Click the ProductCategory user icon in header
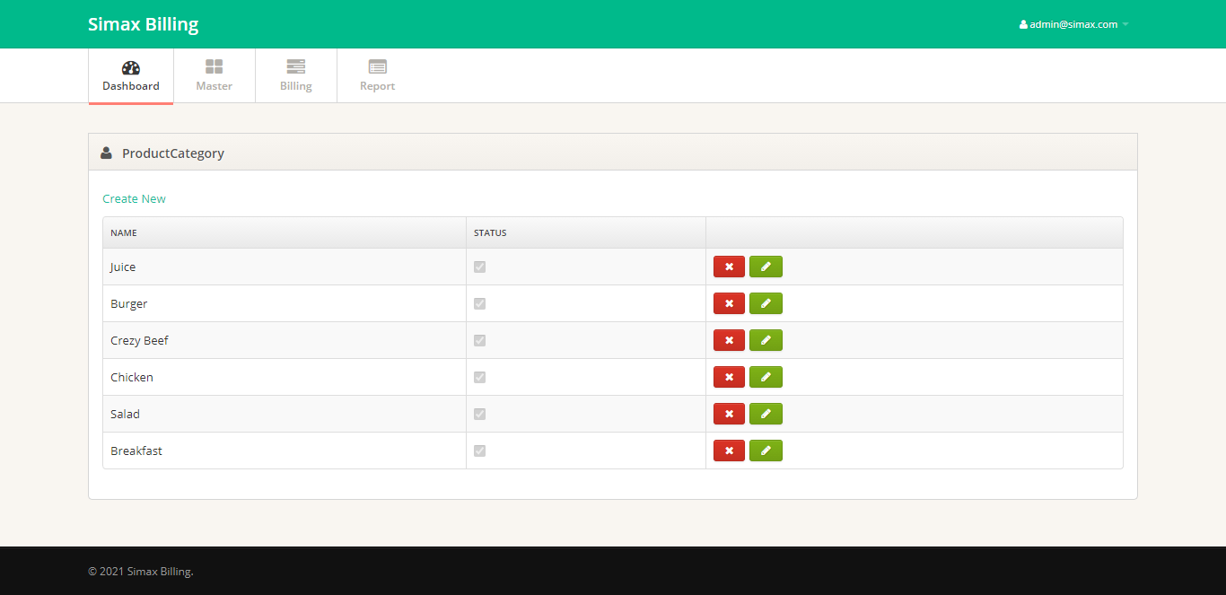The image size is (1226, 595). coord(107,153)
